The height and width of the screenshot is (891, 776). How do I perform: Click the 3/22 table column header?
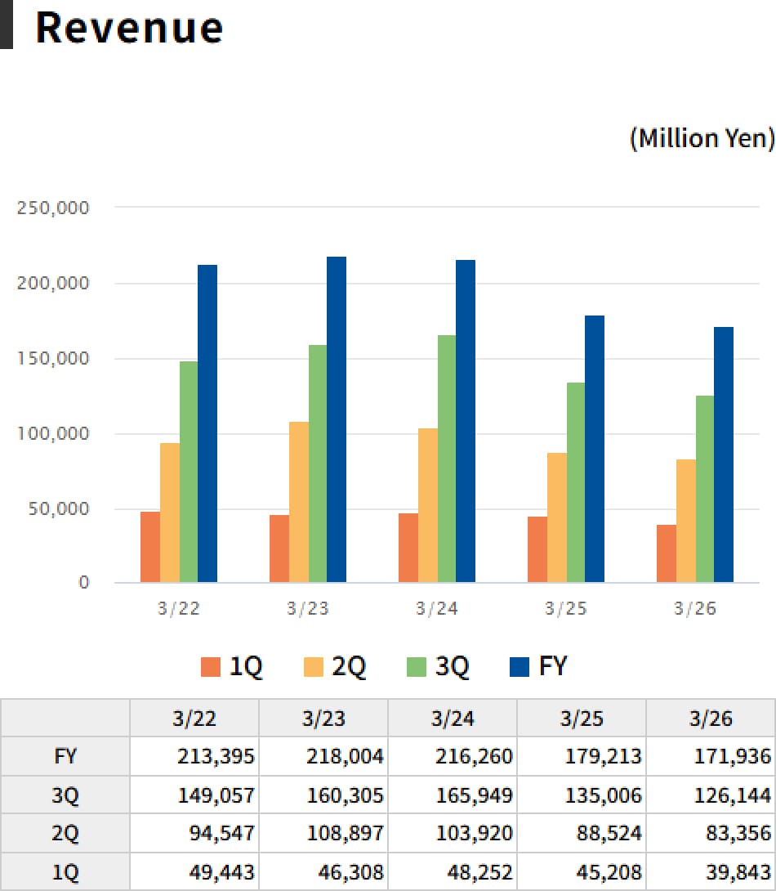194,719
